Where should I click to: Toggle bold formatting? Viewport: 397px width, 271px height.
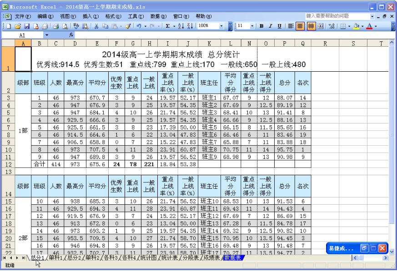click(x=261, y=26)
